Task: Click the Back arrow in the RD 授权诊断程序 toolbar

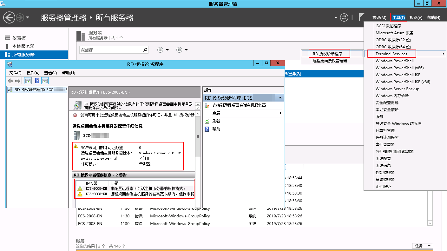Action: point(10,81)
